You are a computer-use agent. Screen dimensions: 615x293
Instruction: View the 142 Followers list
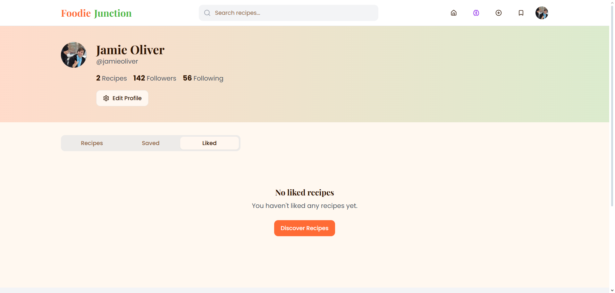[x=155, y=78]
